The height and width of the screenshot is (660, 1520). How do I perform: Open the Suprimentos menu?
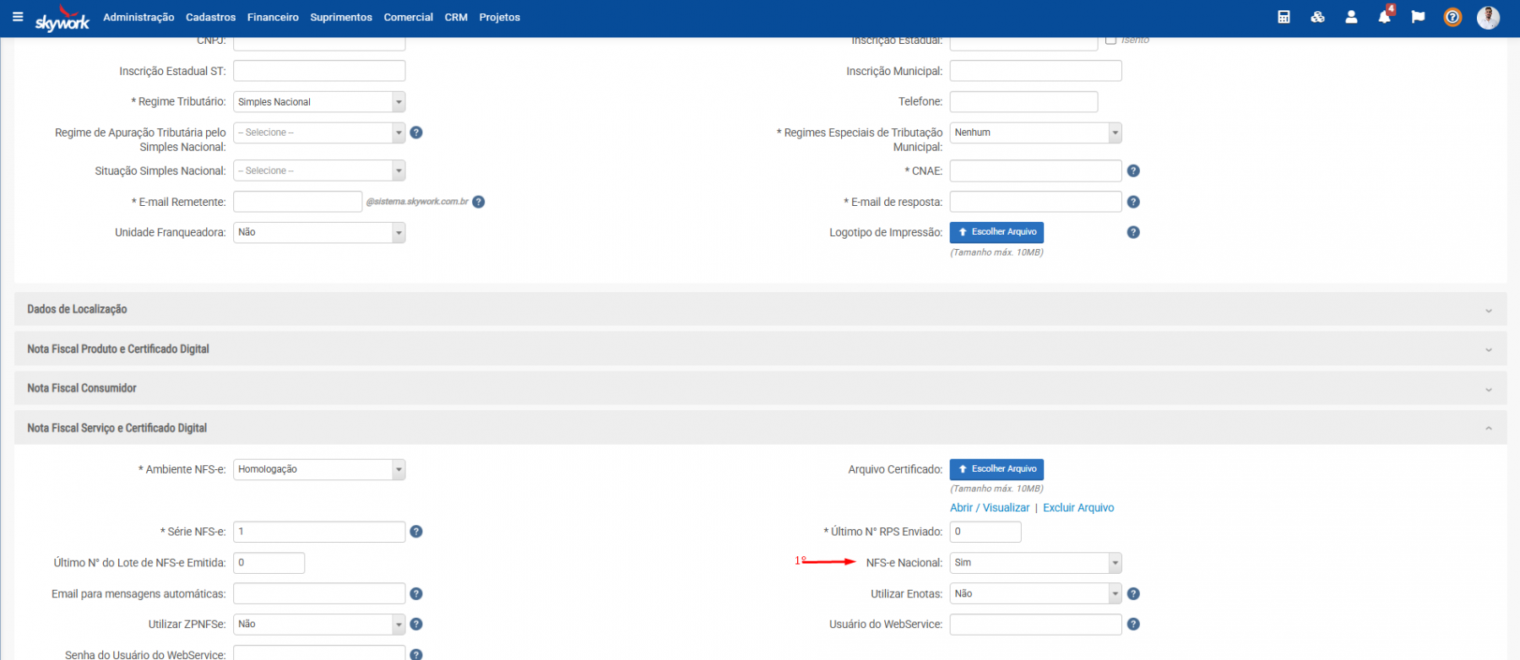(340, 17)
